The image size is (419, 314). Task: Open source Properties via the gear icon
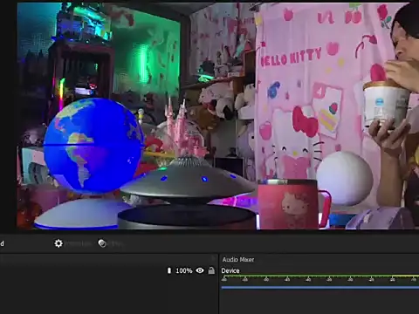[x=58, y=243]
